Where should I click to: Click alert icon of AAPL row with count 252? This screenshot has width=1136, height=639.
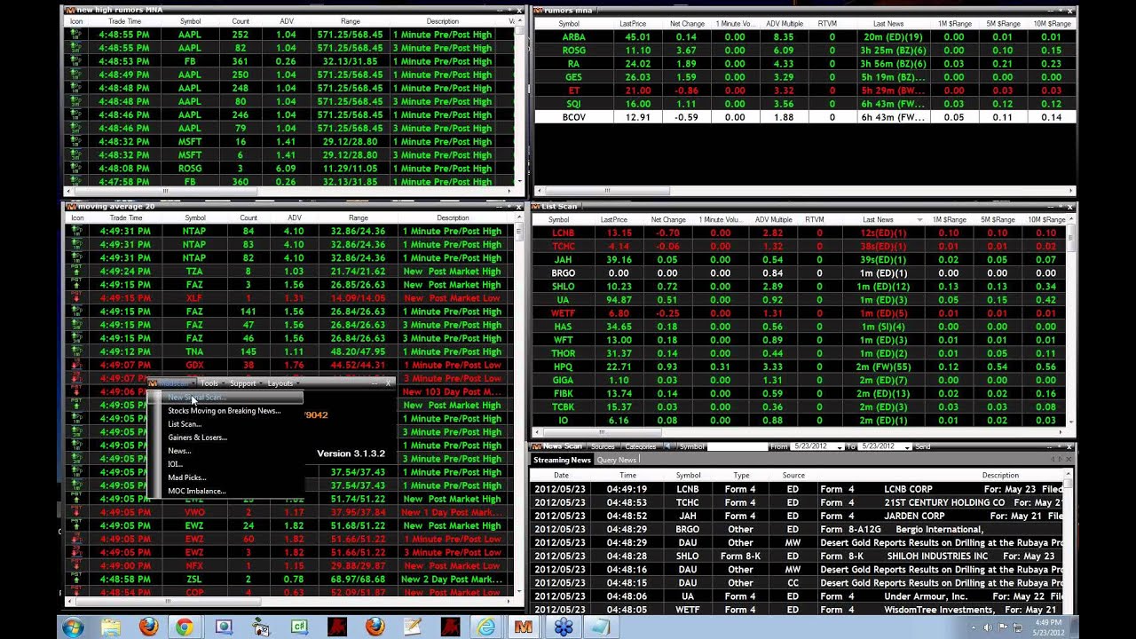tap(76, 35)
